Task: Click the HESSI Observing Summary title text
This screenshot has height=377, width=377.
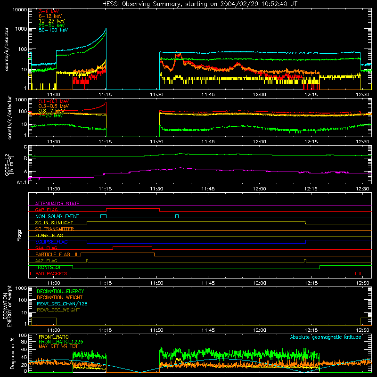Action: point(199,4)
